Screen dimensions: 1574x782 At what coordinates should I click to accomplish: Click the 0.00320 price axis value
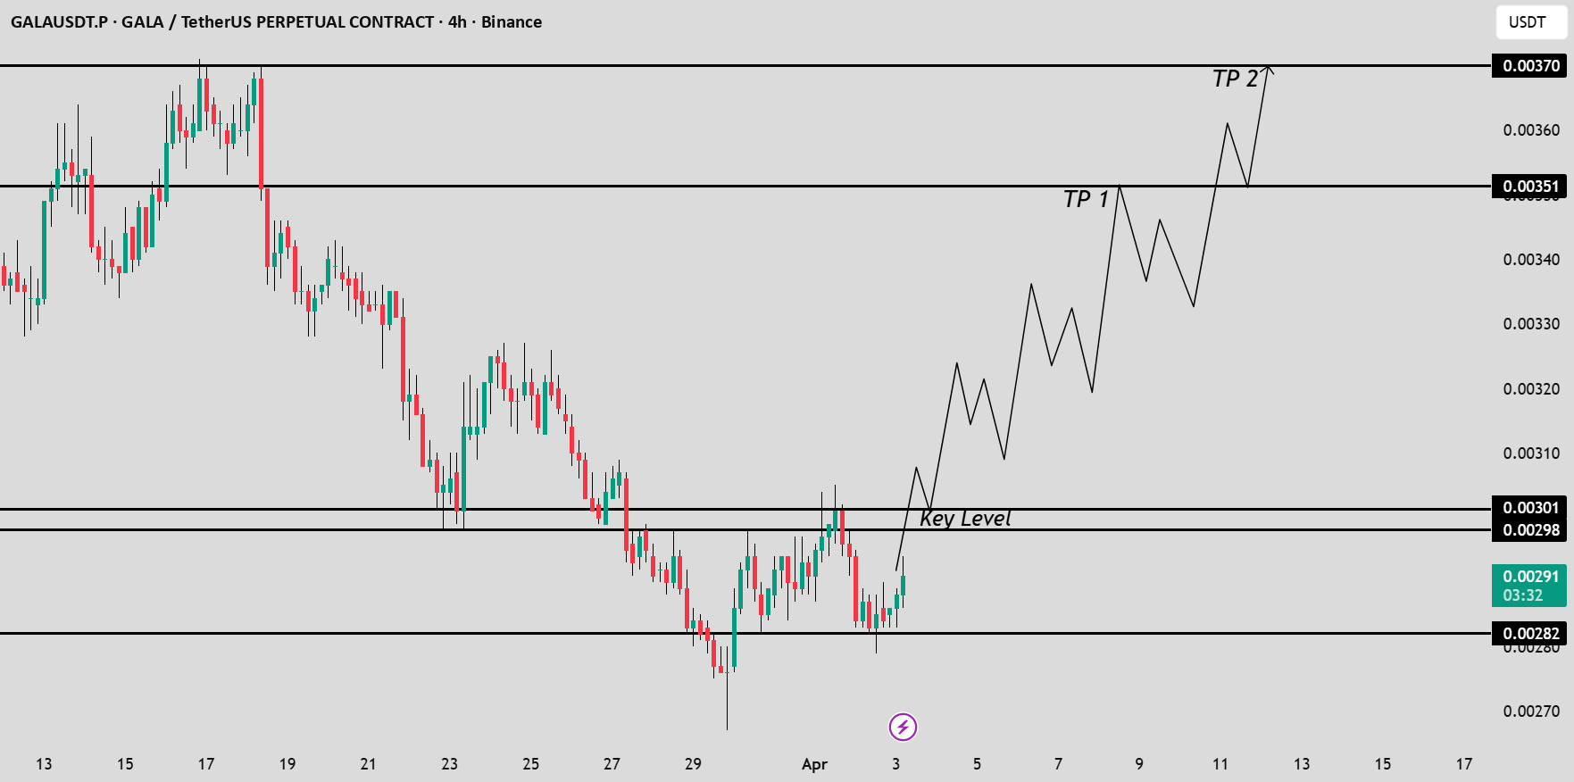(1531, 389)
